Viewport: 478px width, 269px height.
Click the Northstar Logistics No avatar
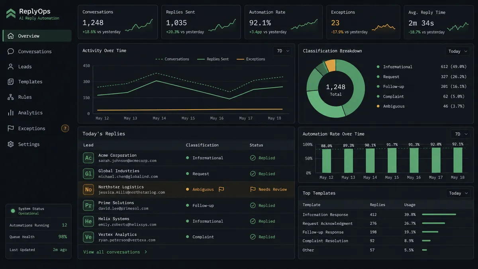[x=88, y=190]
